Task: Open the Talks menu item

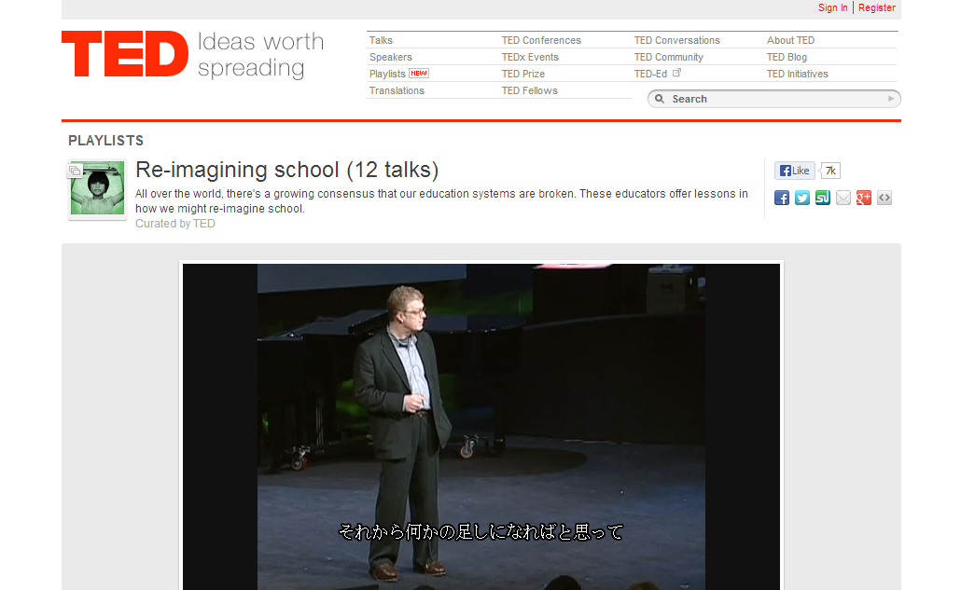Action: coord(381,40)
